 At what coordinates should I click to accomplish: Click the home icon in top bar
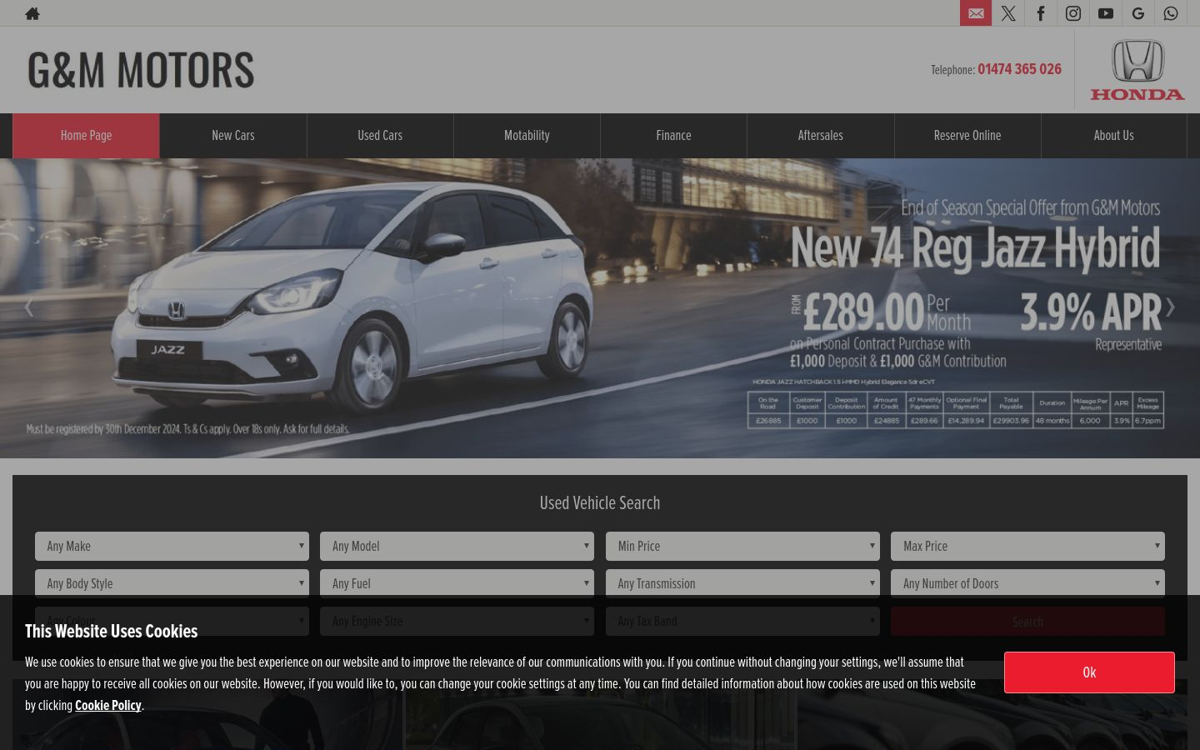32,13
